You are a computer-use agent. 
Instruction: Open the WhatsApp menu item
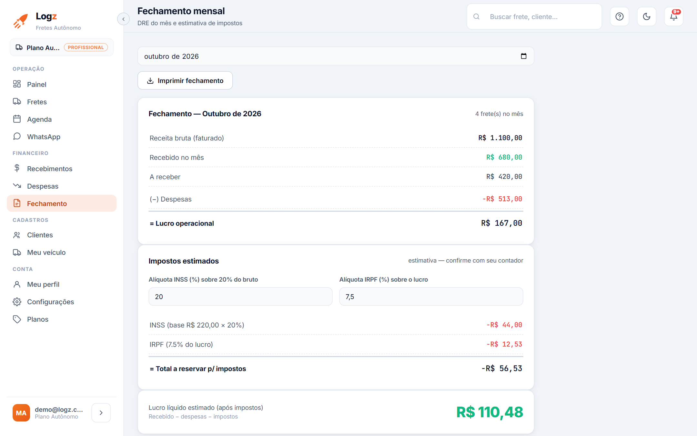[x=62, y=137]
